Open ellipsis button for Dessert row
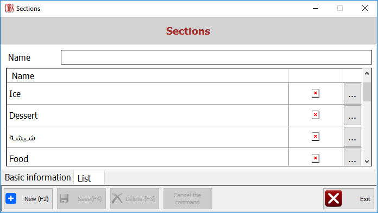Image resolution: width=378 pixels, height=213 pixels. coord(352,115)
